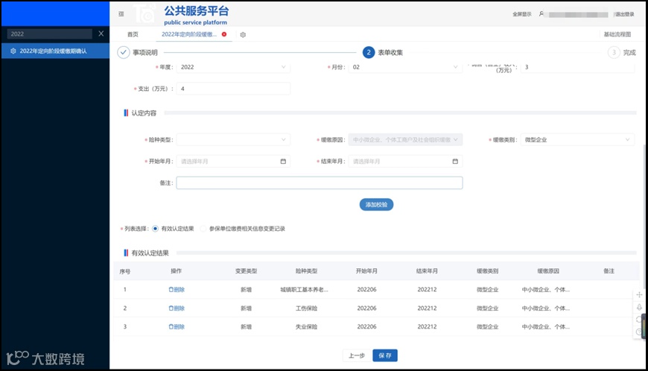Click the 失业保险 cell in row 3
The height and width of the screenshot is (371, 648).
pos(306,327)
